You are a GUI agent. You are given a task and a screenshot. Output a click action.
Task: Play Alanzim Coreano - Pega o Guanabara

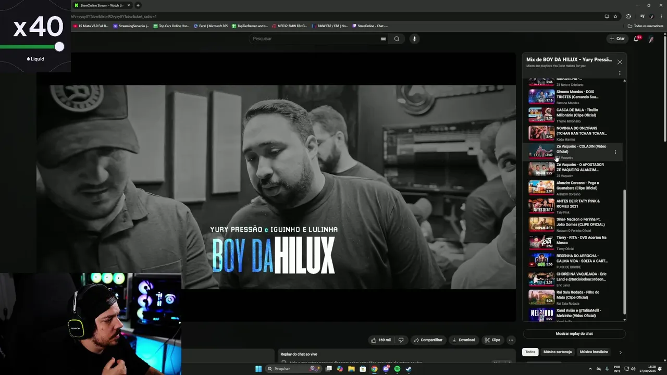[573, 188]
